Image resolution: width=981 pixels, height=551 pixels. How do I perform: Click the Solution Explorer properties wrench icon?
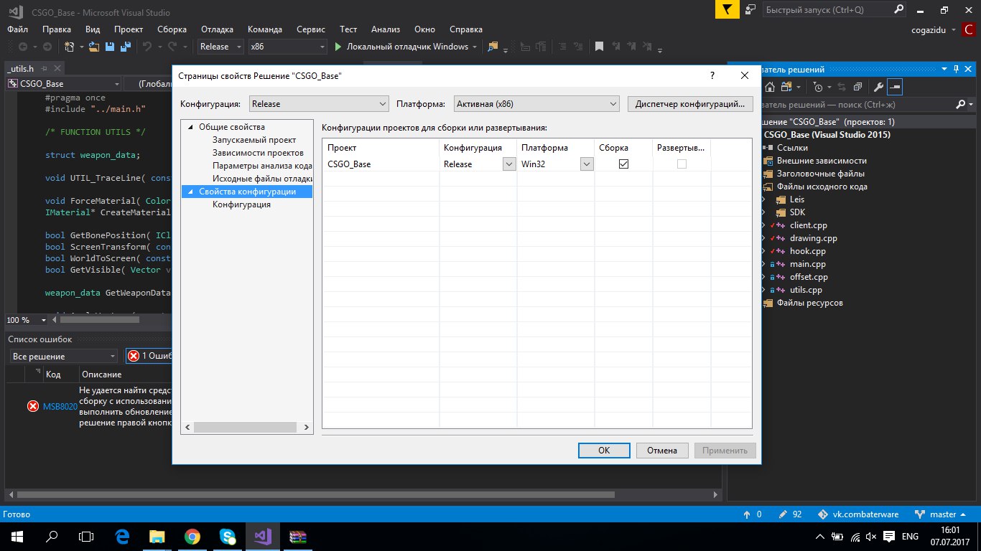878,87
